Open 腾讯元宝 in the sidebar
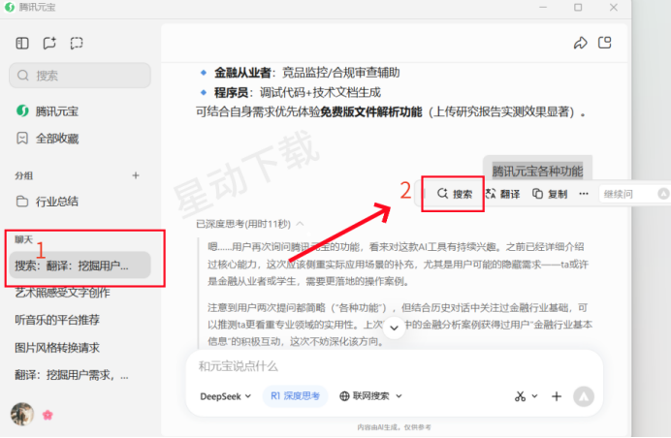Viewport: 671px width, 438px height. 48,111
